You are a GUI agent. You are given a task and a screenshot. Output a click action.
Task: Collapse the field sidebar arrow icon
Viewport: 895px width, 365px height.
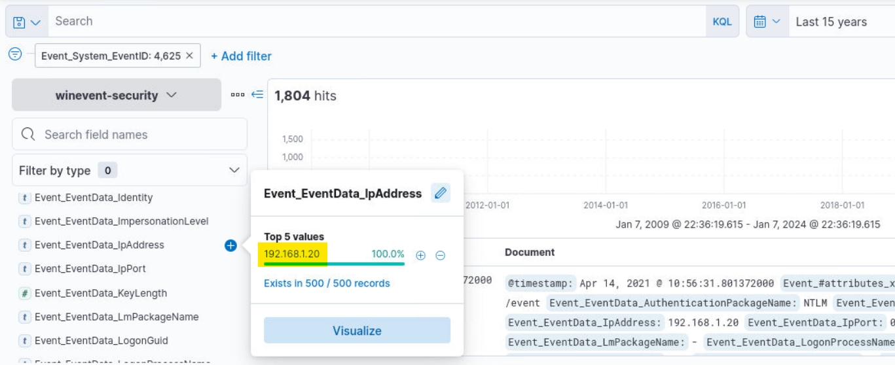click(x=257, y=95)
